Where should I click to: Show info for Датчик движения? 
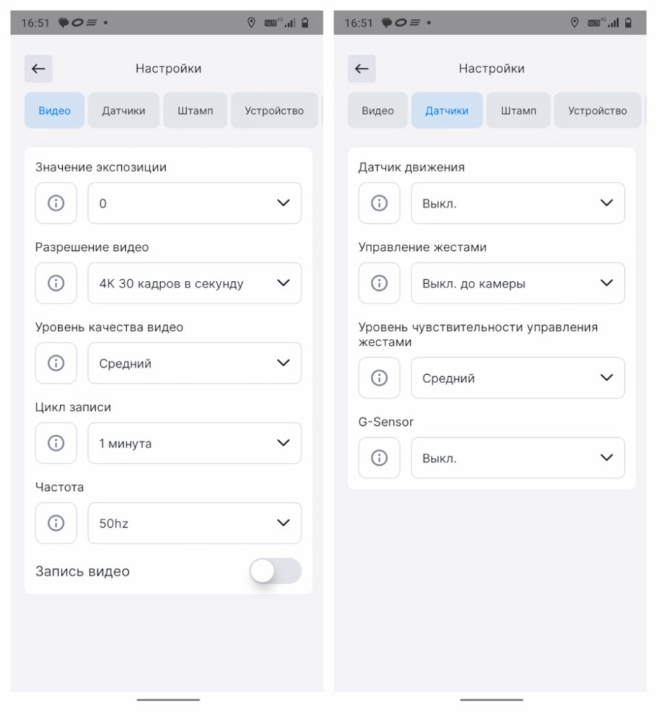pyautogui.click(x=379, y=203)
